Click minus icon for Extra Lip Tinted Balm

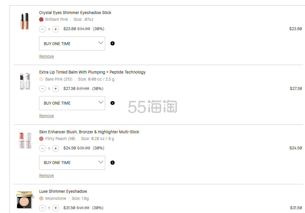43,89
